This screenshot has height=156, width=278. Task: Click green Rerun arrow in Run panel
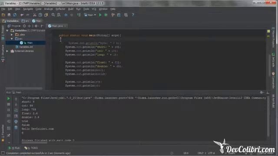pyautogui.click(x=9, y=98)
